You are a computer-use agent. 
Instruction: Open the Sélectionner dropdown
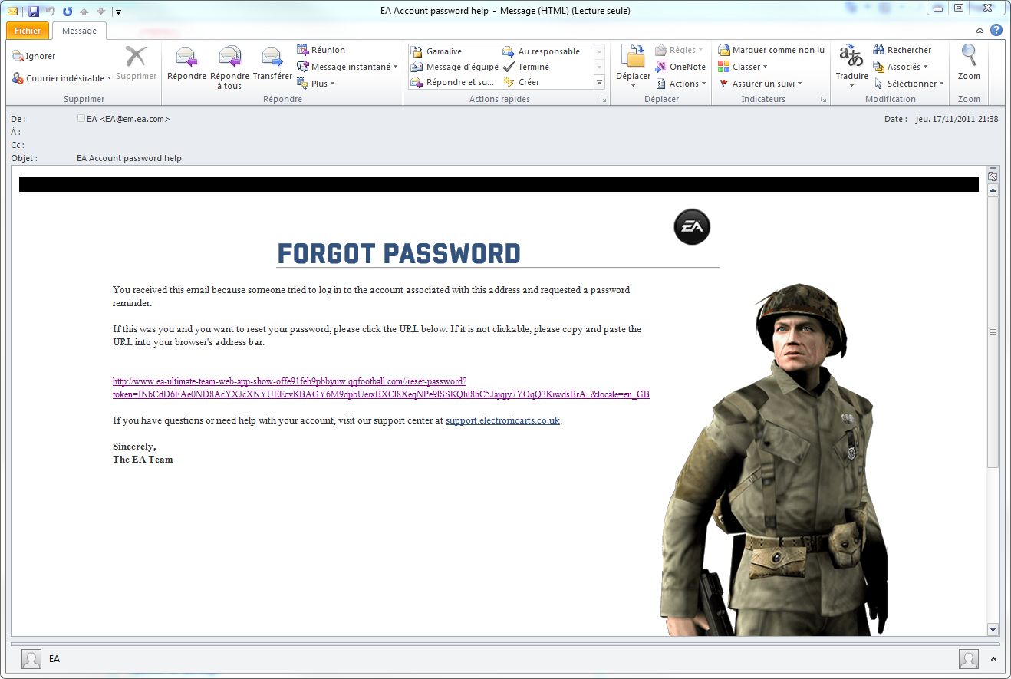941,84
